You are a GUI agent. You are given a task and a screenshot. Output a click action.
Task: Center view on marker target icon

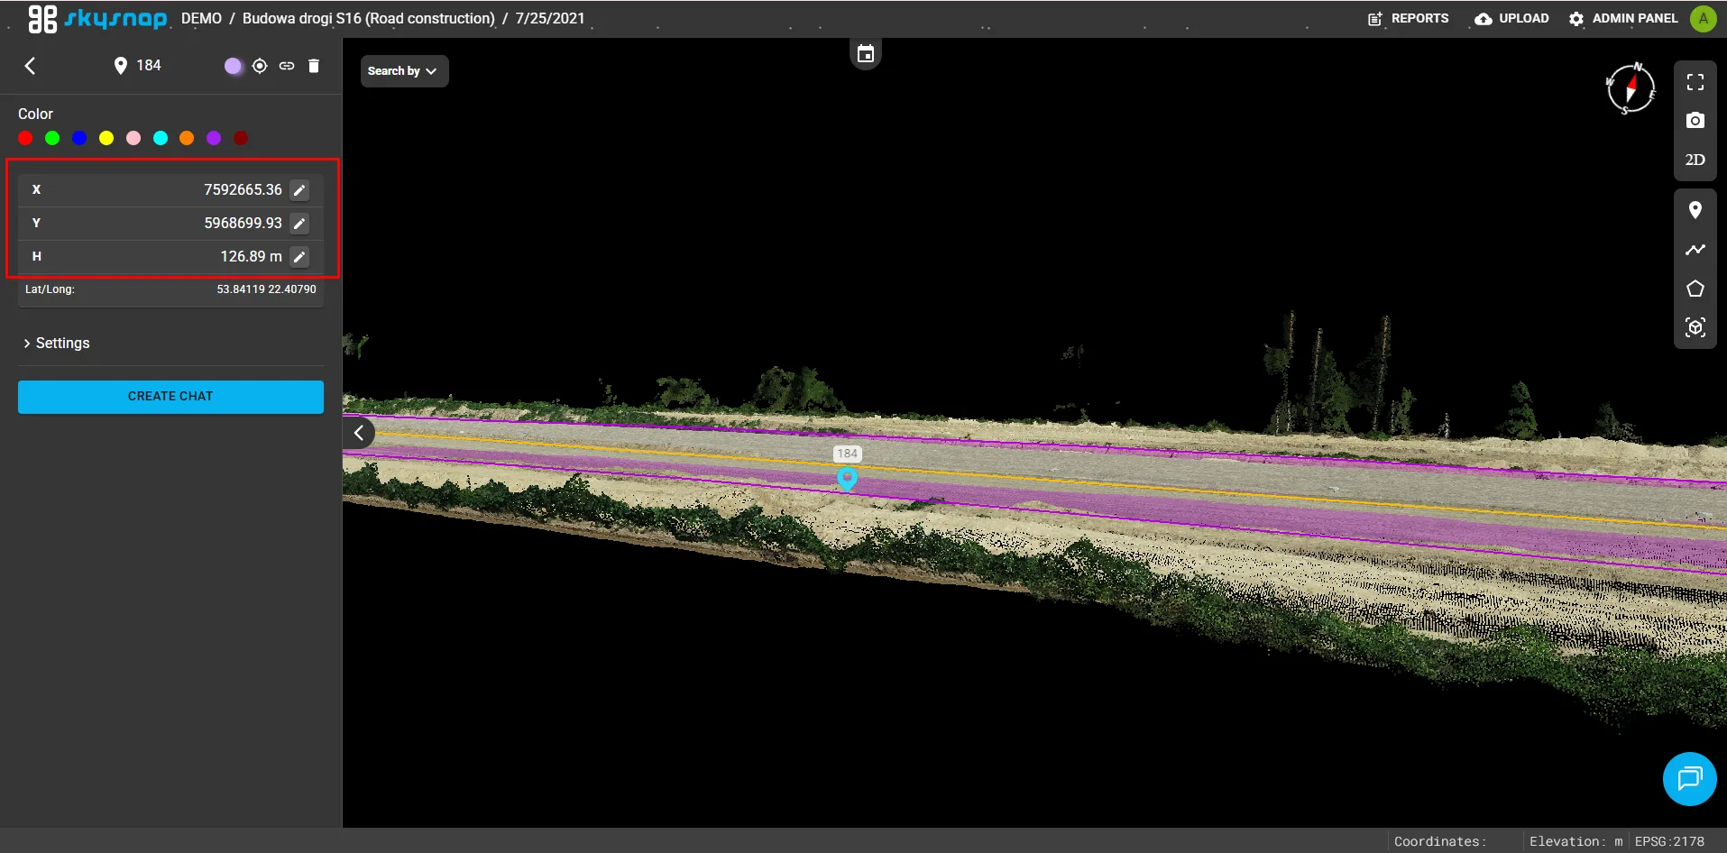(260, 66)
